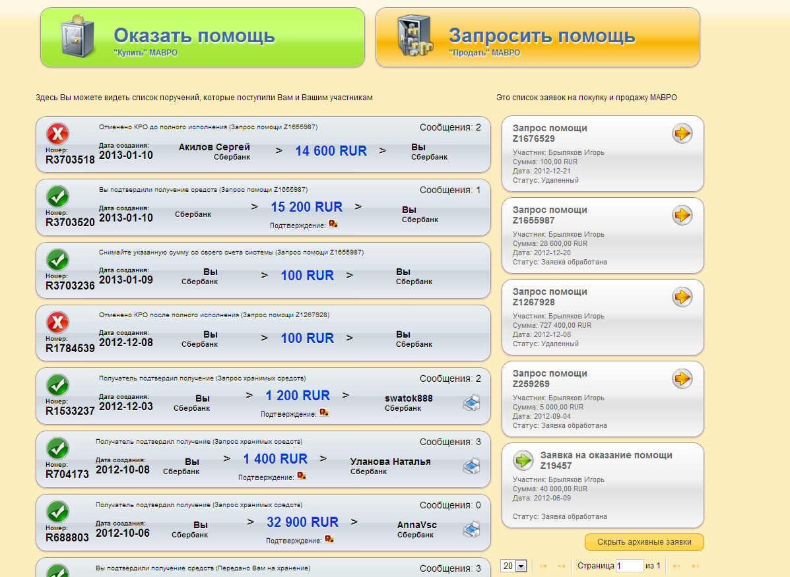This screenshot has width=790, height=577.
Task: Click green arrow icon on request Z19457
Action: 523,460
